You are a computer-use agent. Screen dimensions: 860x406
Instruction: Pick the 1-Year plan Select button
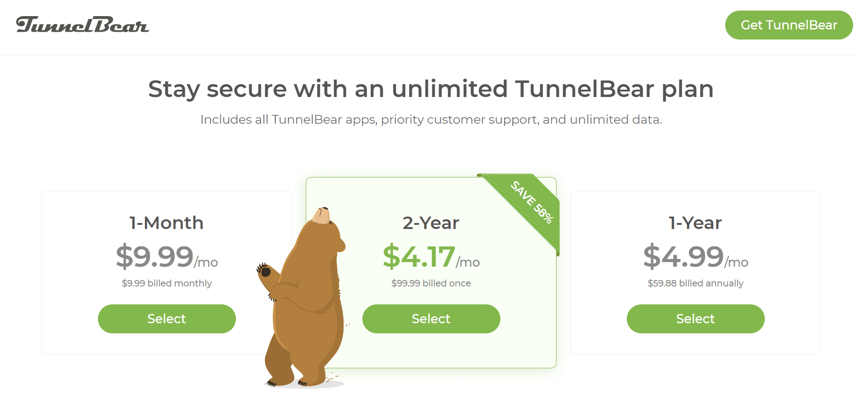695,319
